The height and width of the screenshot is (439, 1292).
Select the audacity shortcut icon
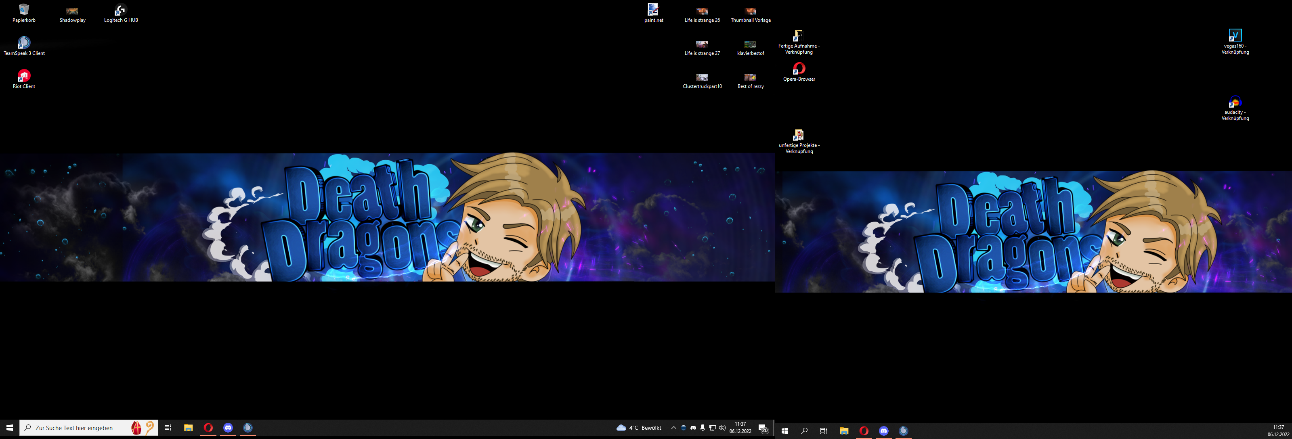[1235, 108]
